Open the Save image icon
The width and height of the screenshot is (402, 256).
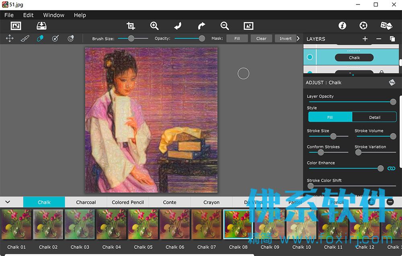(x=41, y=26)
